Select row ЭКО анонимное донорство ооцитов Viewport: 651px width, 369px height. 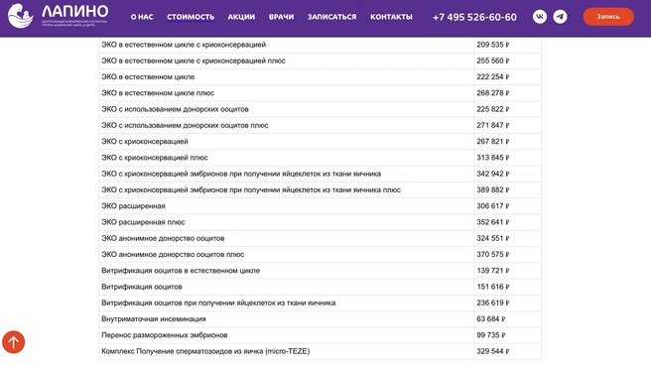pyautogui.click(x=320, y=239)
